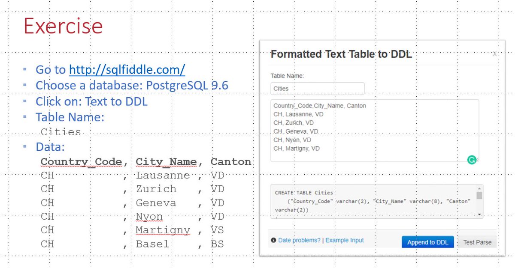Viewport: 515px width, 268px height.
Task: Open the http://sqlfiddle.com/ hyperlink
Action: click(127, 70)
